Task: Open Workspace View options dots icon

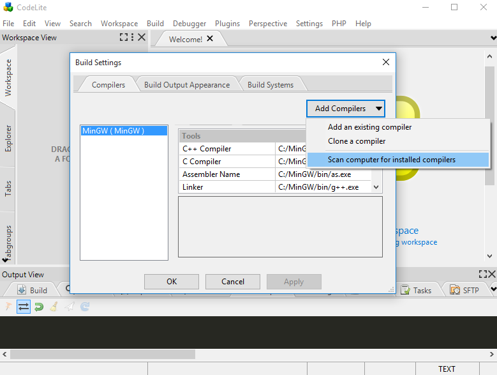Action: coord(133,37)
